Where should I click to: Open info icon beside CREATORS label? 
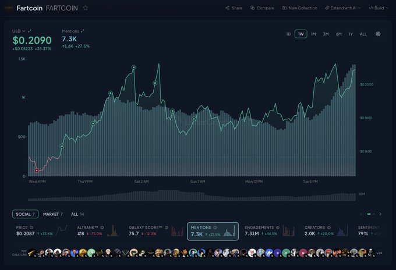(x=329, y=228)
